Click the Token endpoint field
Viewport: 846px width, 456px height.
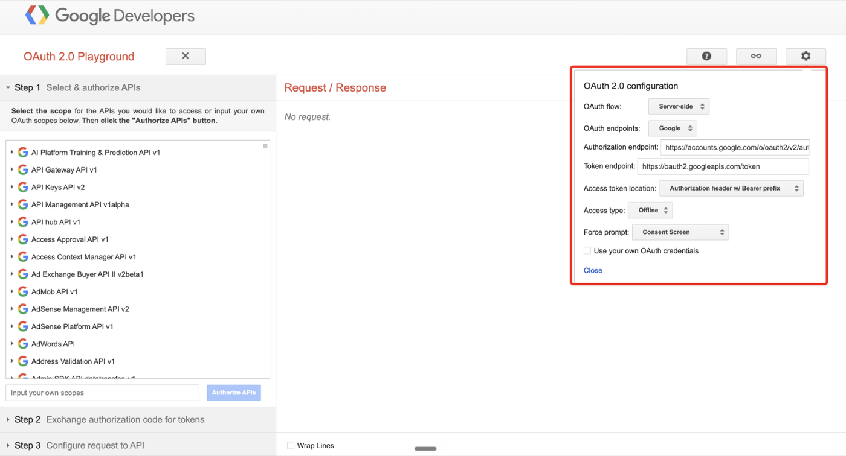point(723,166)
